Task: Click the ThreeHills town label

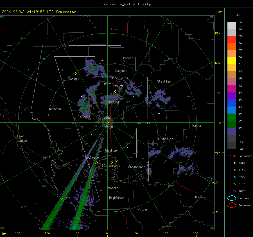Action: [x=141, y=123]
